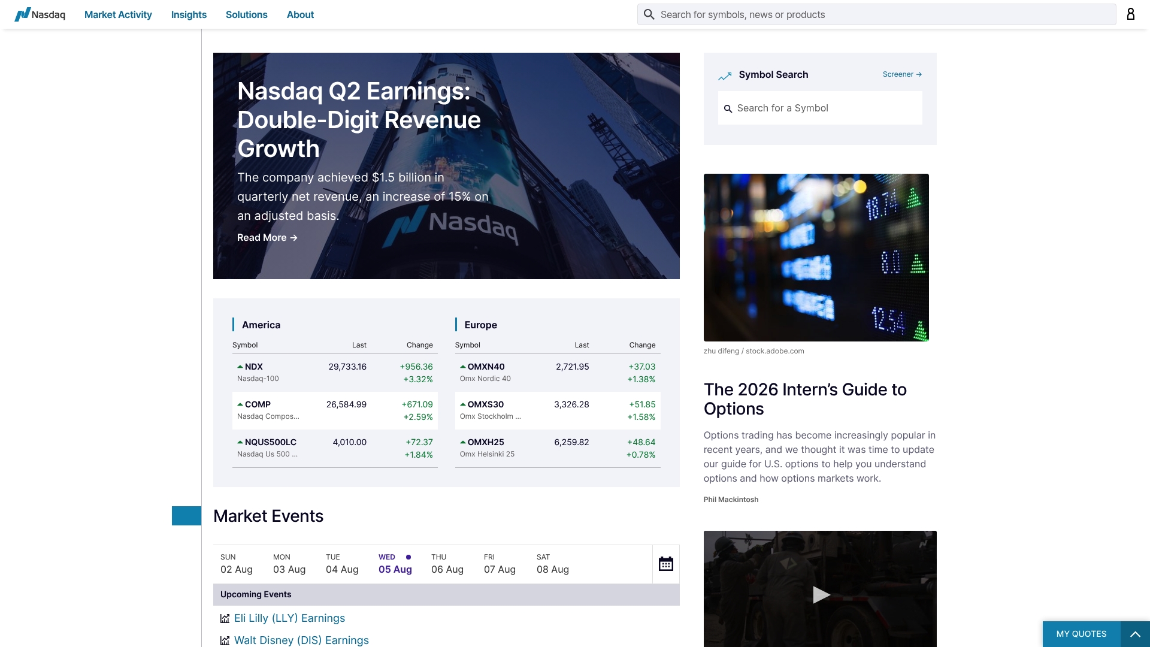Click the author name Phil Mackintosh

[x=731, y=500]
